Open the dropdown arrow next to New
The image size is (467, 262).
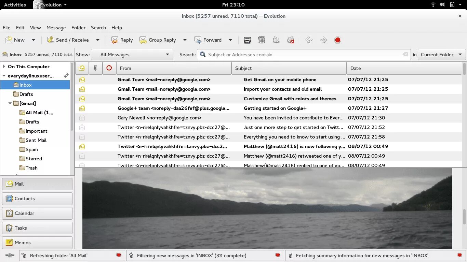(x=34, y=40)
